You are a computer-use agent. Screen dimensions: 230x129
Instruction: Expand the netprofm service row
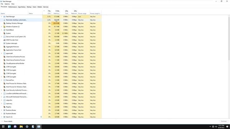[x=1, y=100]
